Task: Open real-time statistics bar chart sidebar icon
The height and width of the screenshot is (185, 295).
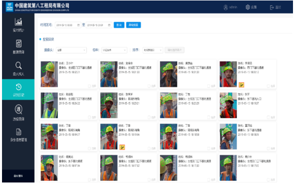Action: tap(19, 22)
